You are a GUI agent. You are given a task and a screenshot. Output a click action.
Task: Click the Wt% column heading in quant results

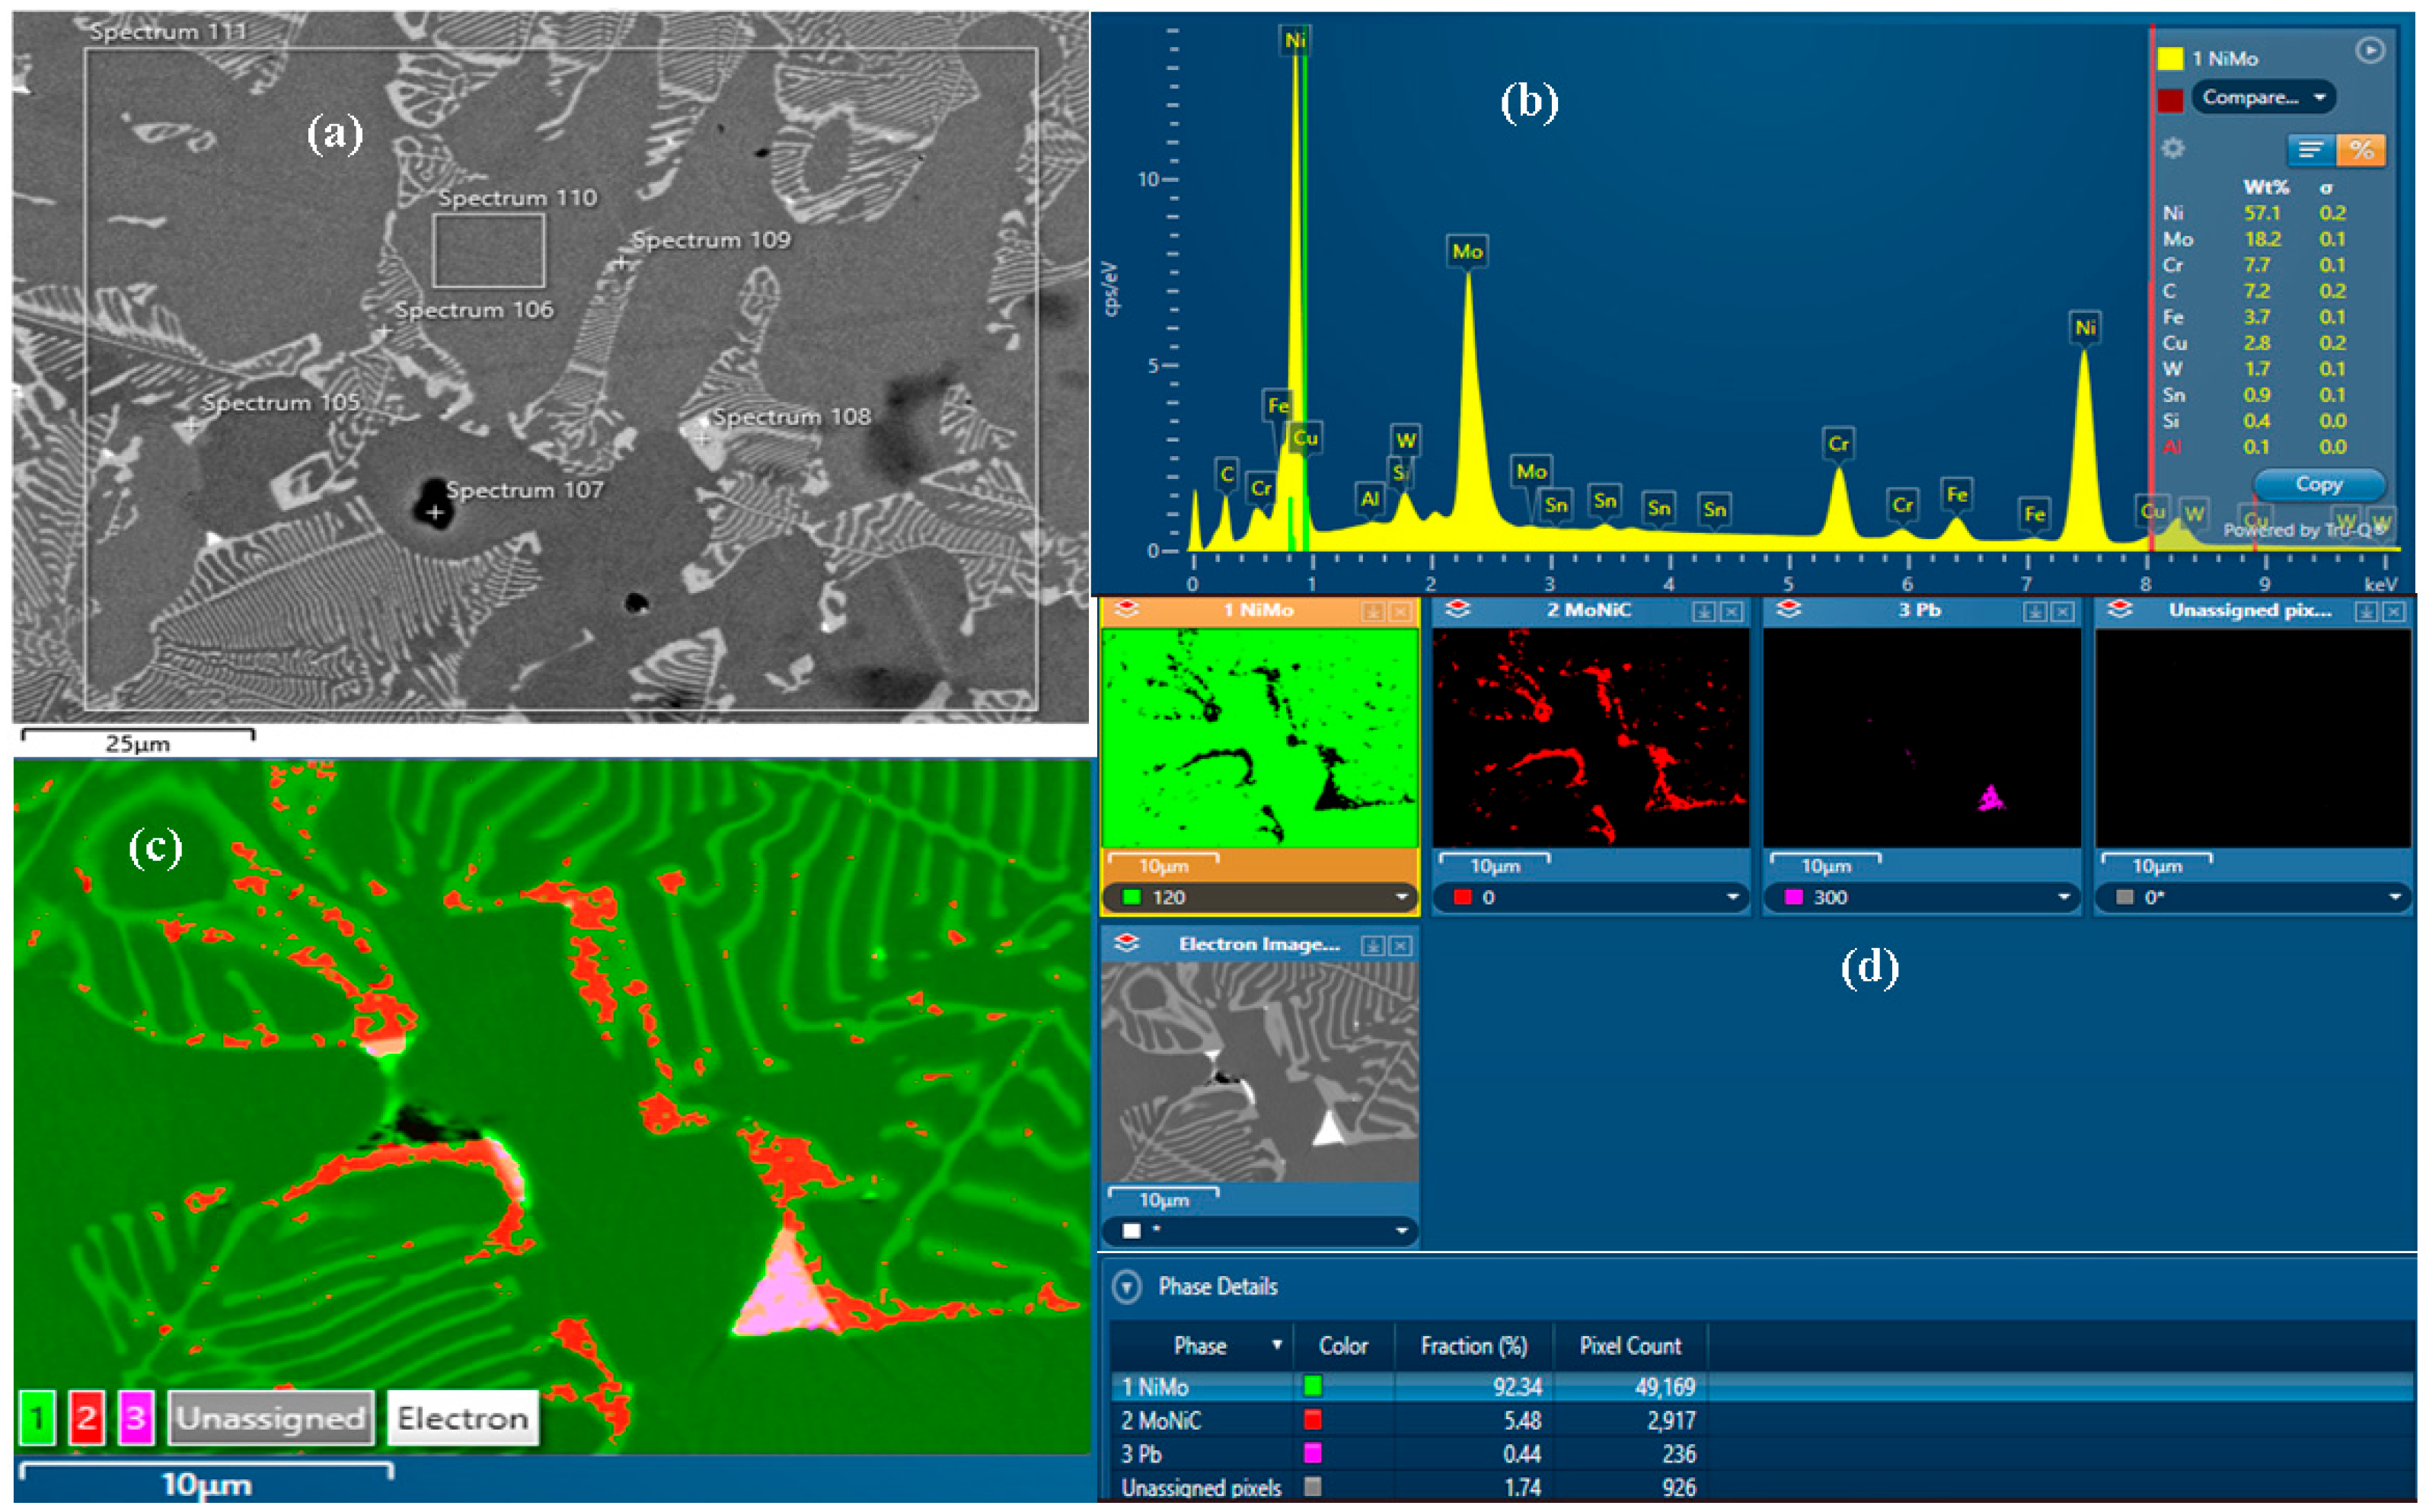tap(2265, 187)
